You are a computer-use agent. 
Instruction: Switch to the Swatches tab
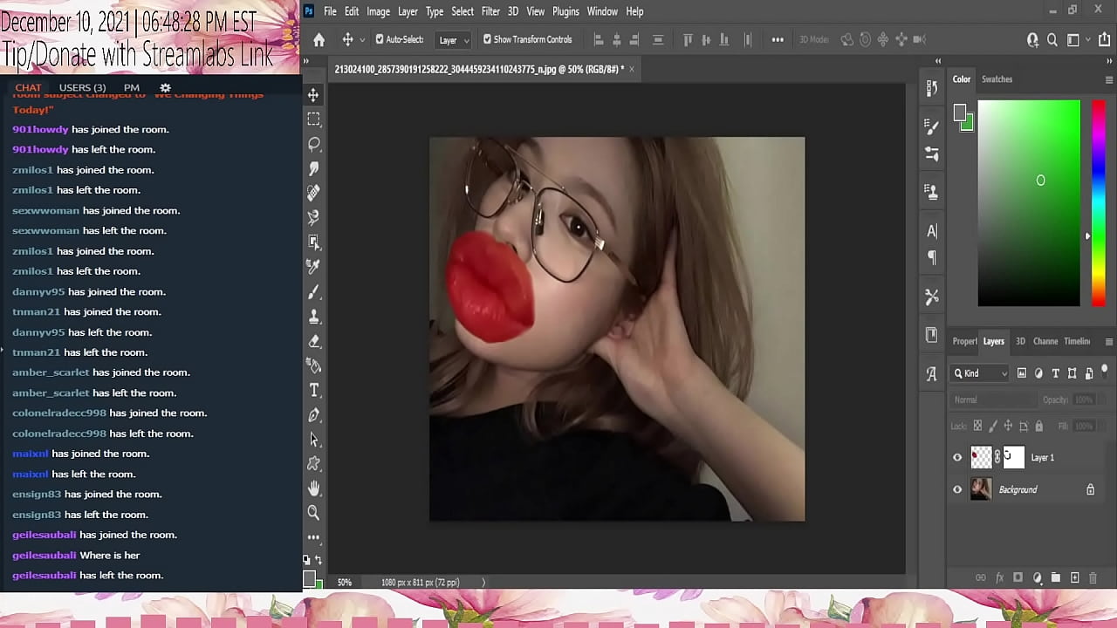pos(997,79)
